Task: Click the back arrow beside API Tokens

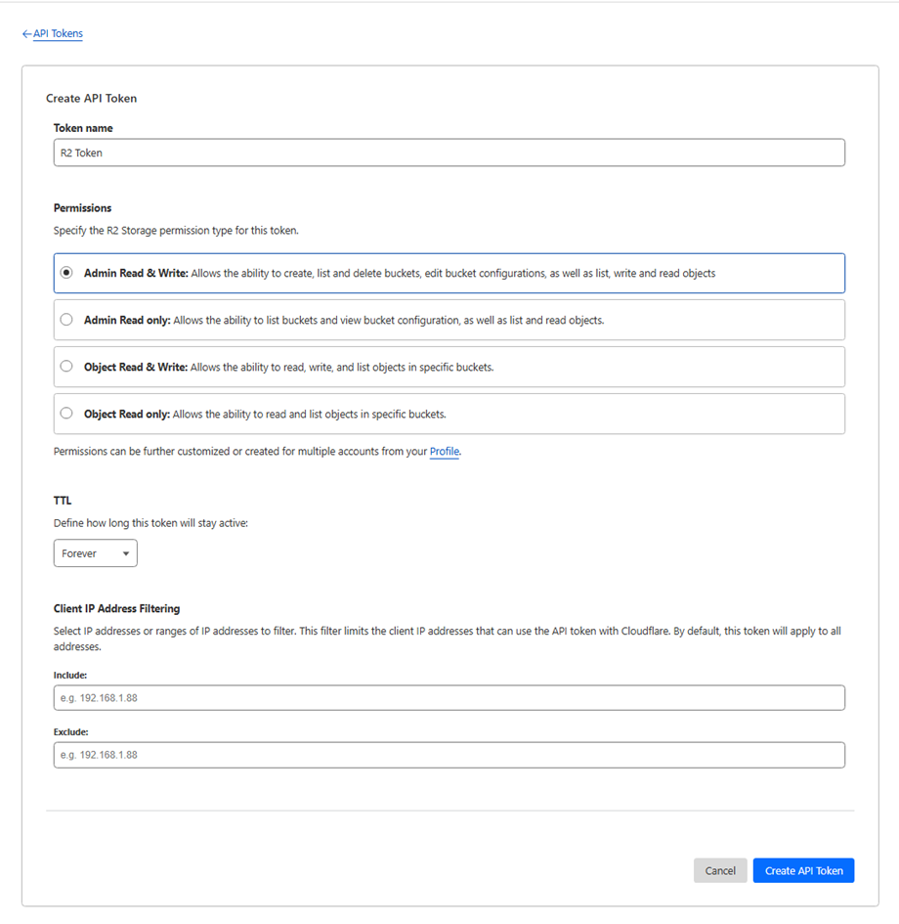Action: (x=26, y=34)
